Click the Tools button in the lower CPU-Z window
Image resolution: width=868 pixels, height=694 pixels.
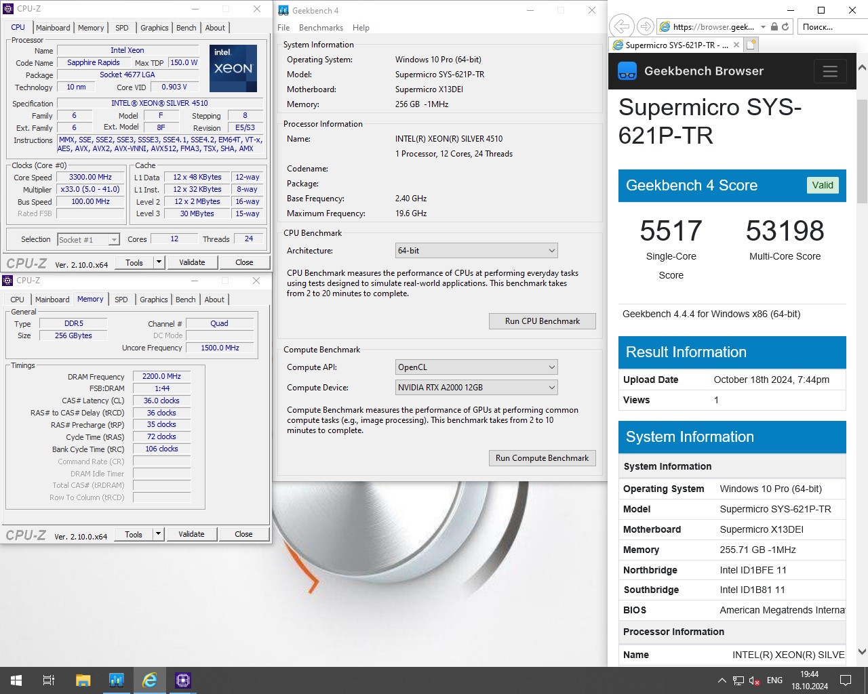click(134, 534)
